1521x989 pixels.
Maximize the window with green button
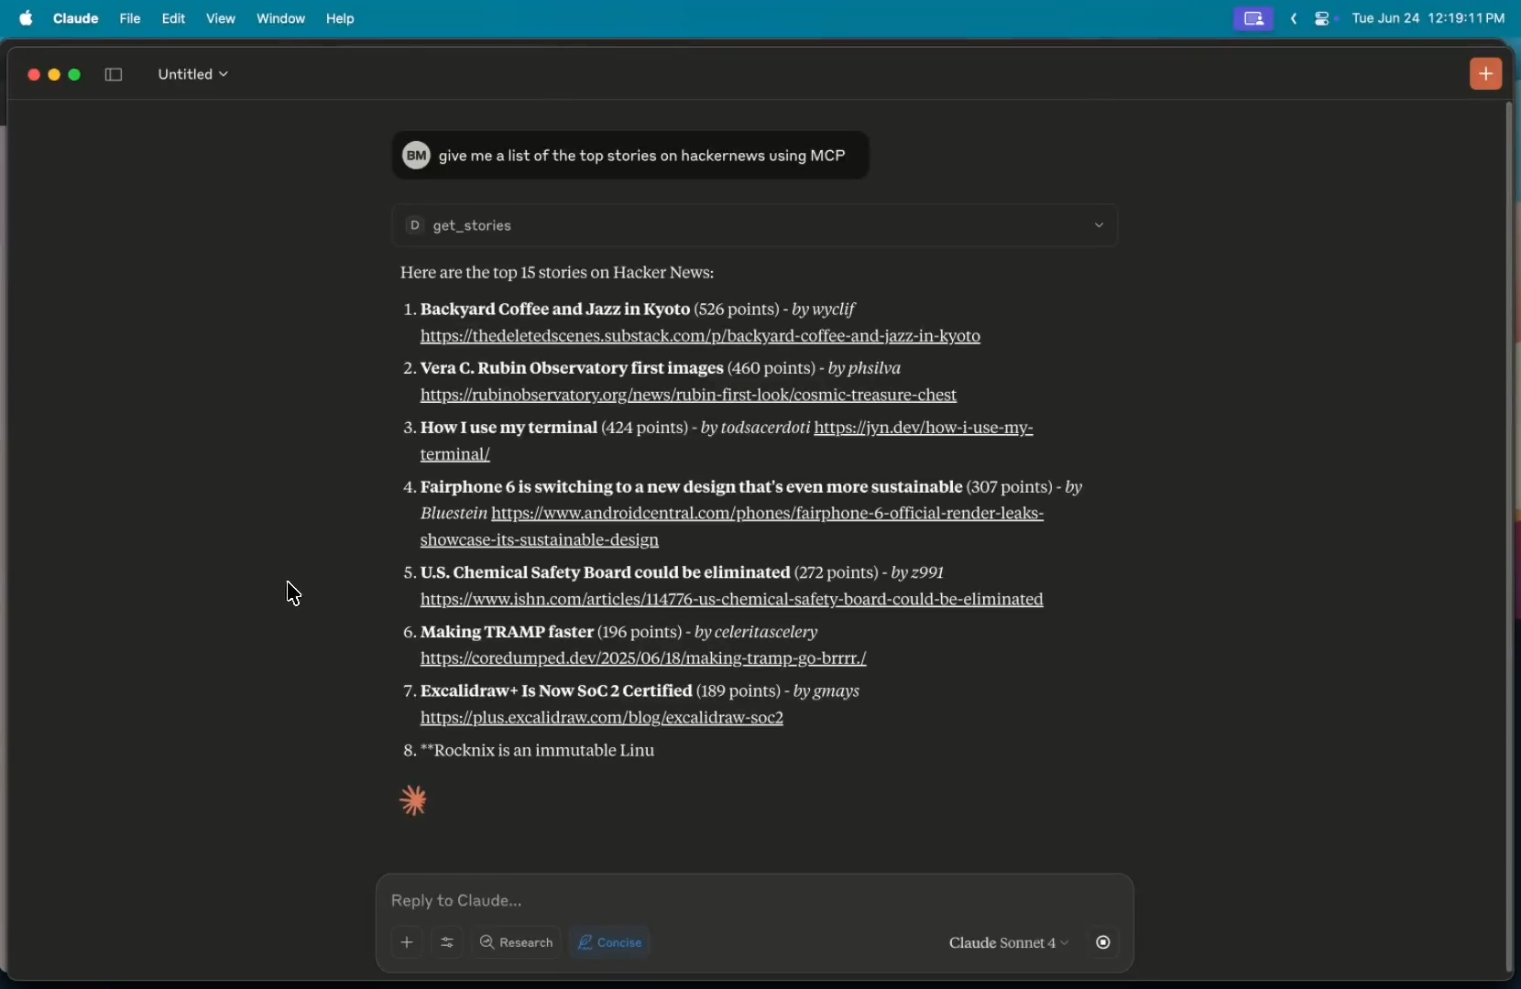[76, 75]
